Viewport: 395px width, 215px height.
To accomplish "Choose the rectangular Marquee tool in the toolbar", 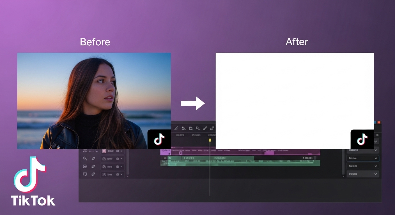I will (198, 128).
